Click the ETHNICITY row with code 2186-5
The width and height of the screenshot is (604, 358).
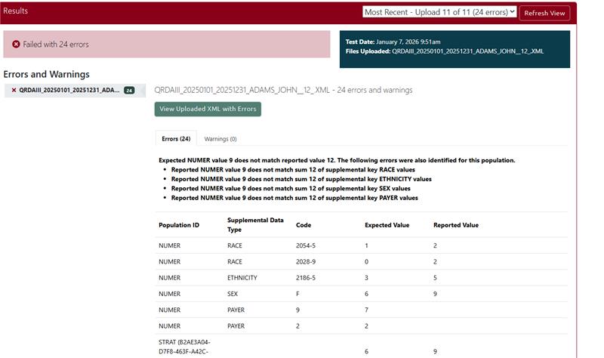coord(362,277)
